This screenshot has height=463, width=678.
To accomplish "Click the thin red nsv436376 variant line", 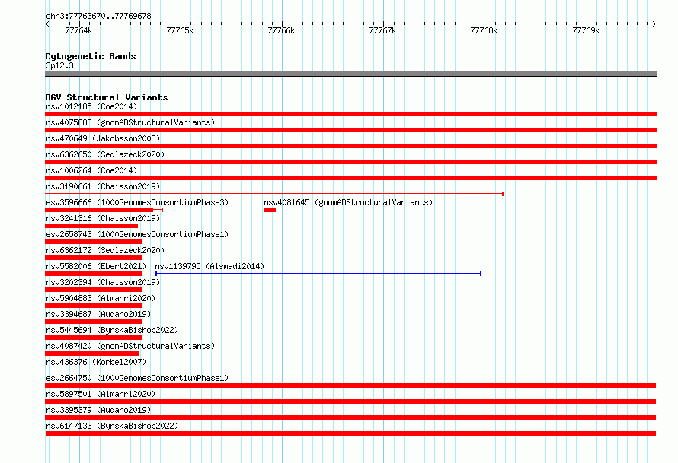I will click(350, 369).
